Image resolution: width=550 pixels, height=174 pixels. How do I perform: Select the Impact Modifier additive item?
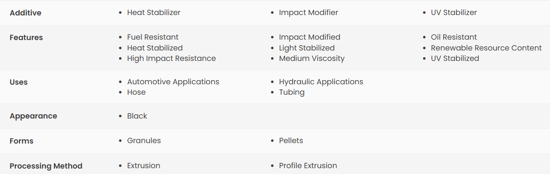tap(309, 13)
